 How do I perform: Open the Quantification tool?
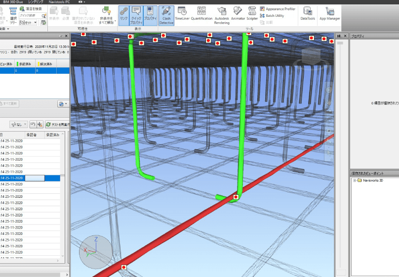tap(201, 14)
